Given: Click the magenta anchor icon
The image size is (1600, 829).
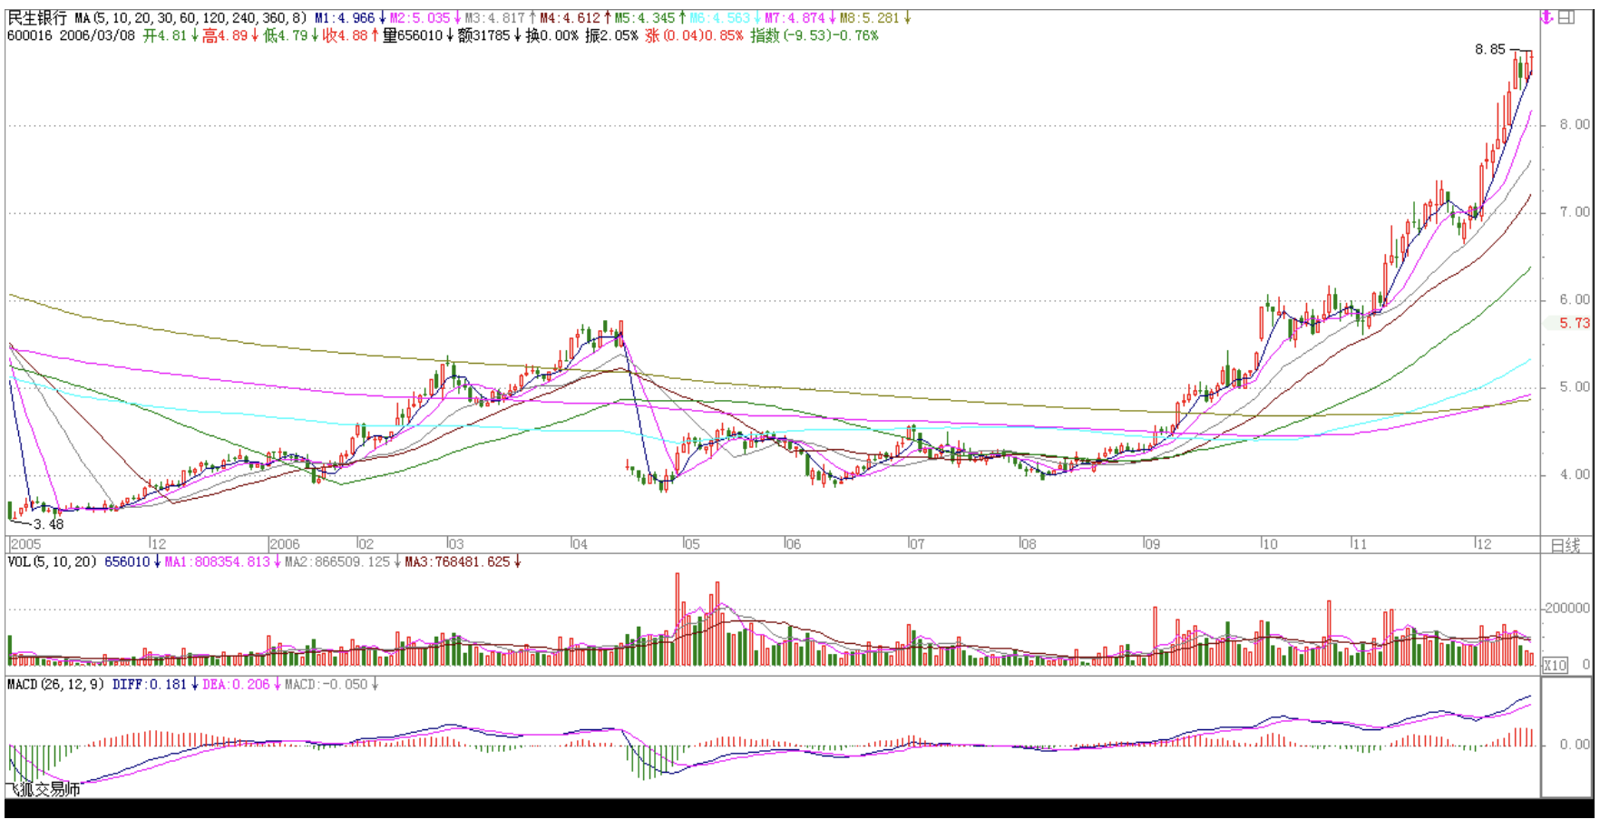Looking at the screenshot, I should click(1547, 17).
